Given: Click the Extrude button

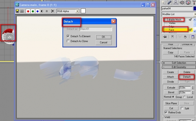Looking at the screenshot, I should [x=171, y=88].
